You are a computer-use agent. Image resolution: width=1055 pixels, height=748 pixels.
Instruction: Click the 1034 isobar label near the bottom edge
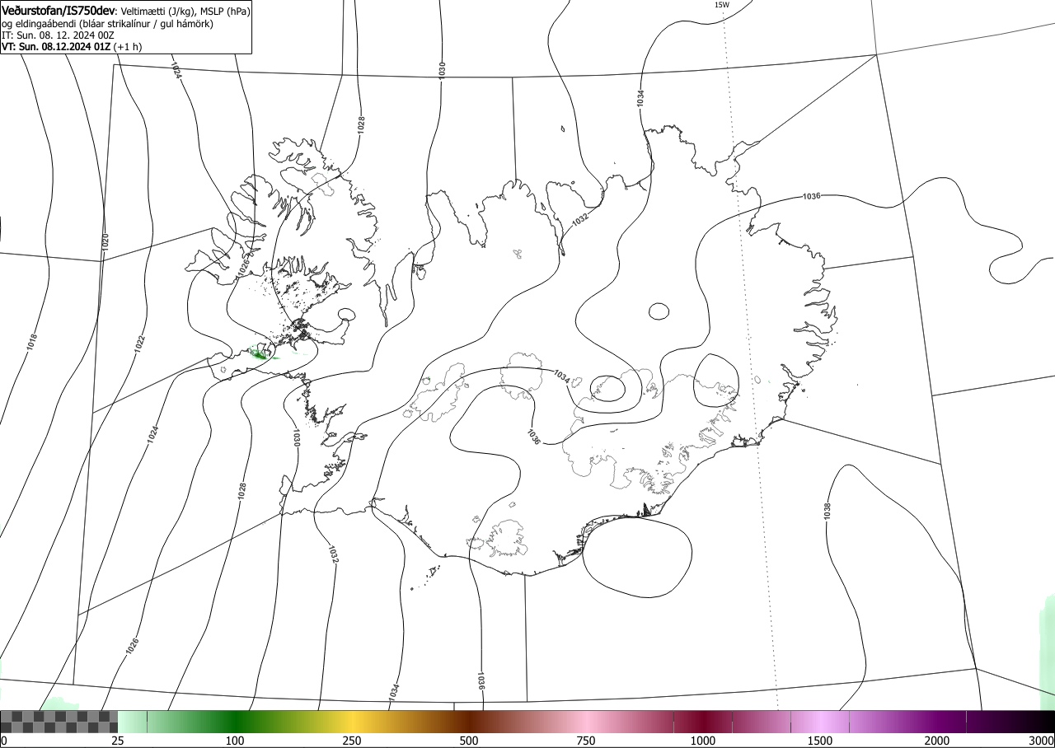click(394, 693)
